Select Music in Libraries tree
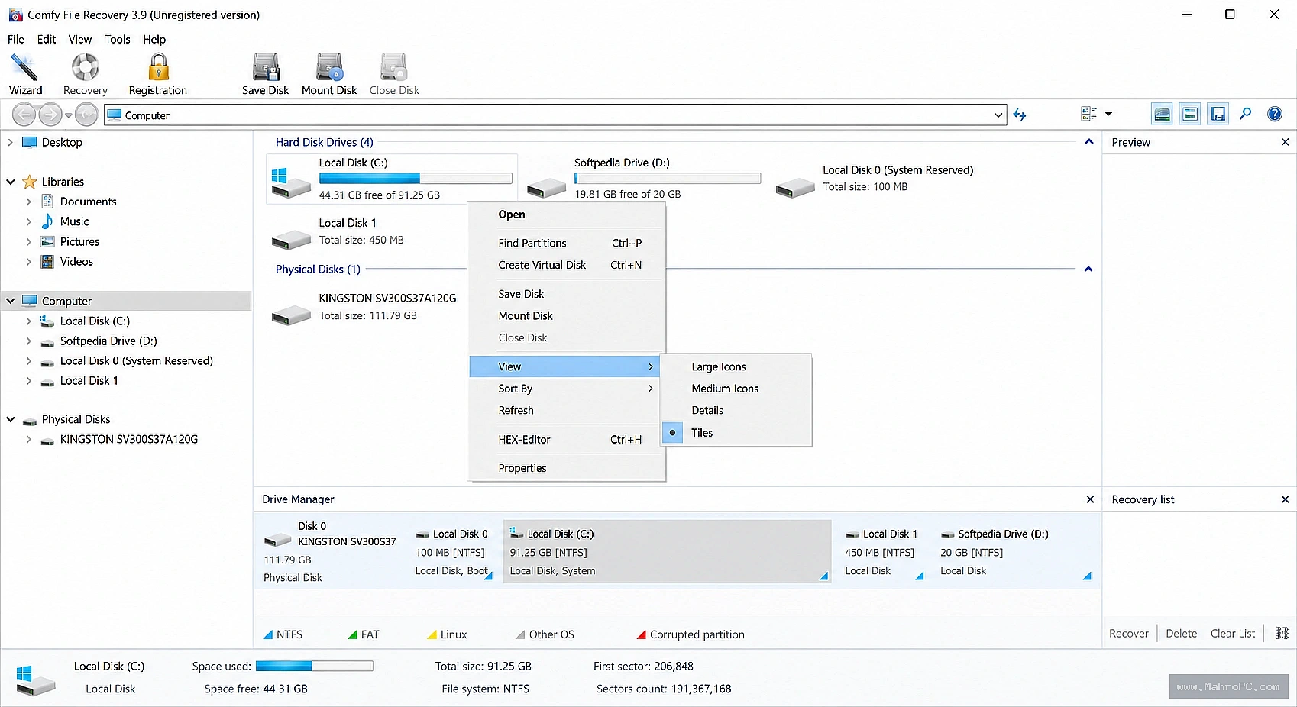 click(x=74, y=221)
